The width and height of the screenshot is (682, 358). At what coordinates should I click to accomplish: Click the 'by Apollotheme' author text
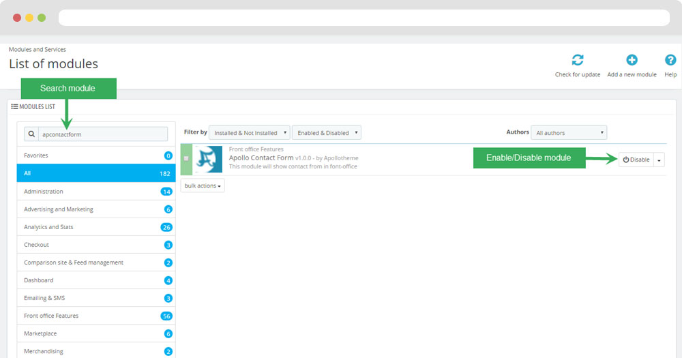[337, 158]
